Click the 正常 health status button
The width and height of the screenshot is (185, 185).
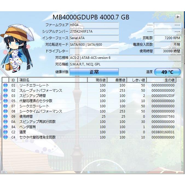pos(94,72)
